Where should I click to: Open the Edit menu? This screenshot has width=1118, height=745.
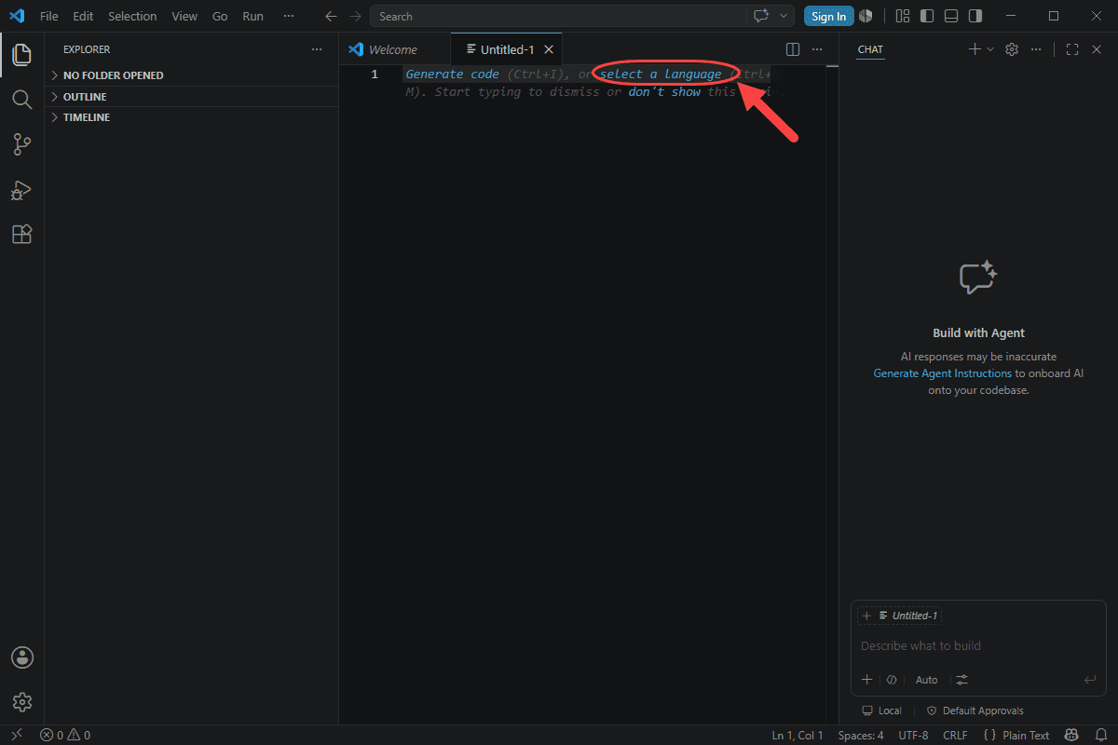coord(83,16)
